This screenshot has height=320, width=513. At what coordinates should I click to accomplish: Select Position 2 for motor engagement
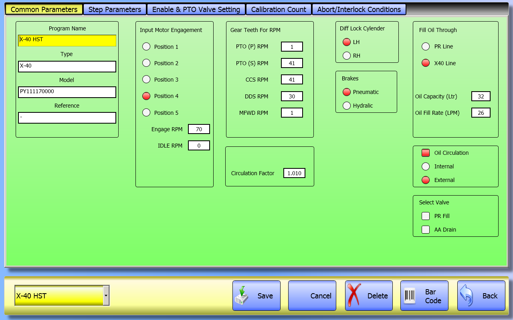pos(147,63)
